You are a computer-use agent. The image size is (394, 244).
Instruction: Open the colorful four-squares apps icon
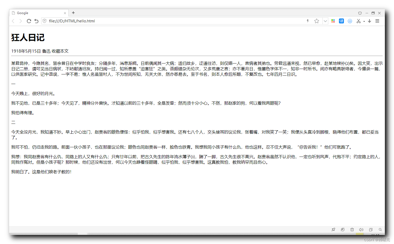(x=333, y=21)
